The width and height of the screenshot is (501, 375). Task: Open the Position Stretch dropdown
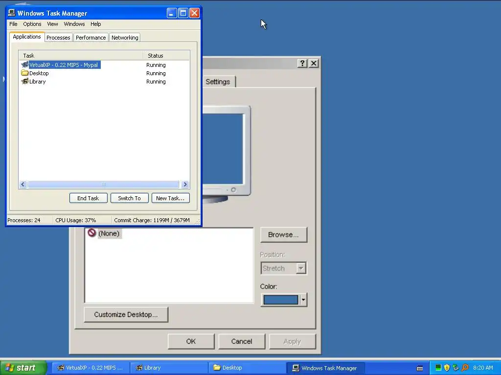(x=283, y=268)
